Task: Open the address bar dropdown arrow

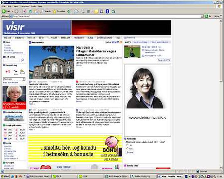Action: coord(202,16)
